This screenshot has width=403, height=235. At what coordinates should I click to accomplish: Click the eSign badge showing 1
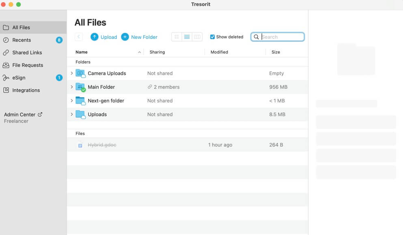(59, 78)
